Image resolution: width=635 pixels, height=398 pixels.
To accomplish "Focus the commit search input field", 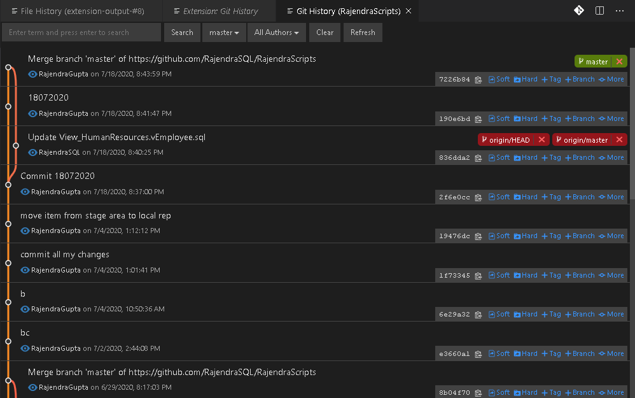I will click(x=81, y=32).
